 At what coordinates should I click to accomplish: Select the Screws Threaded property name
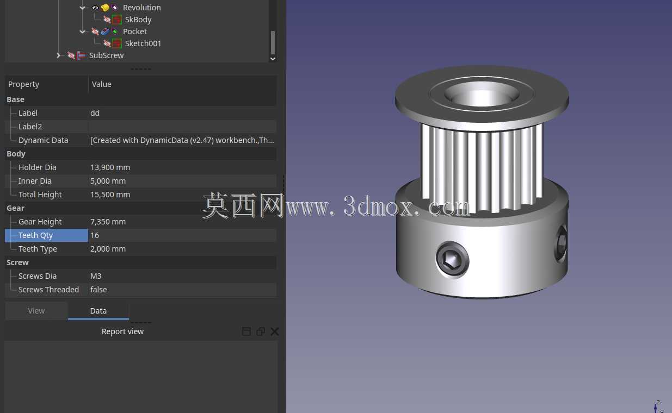[48, 290]
